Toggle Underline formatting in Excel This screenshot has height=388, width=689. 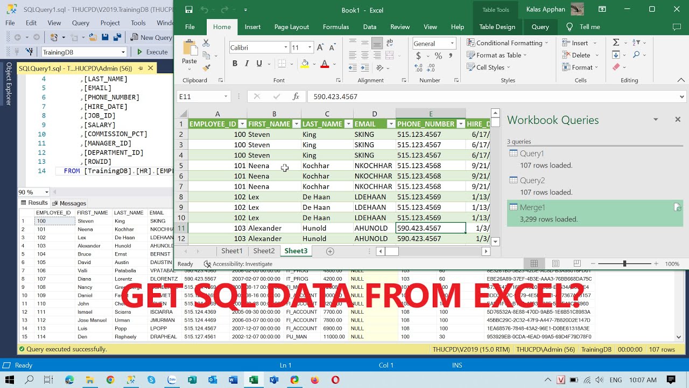point(259,64)
